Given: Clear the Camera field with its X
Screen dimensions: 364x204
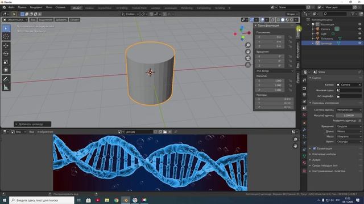Looking at the screenshot, I should point(359,85).
